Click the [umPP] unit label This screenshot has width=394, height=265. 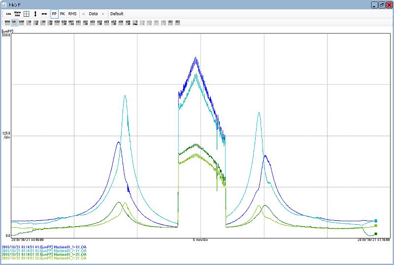pos(7,31)
